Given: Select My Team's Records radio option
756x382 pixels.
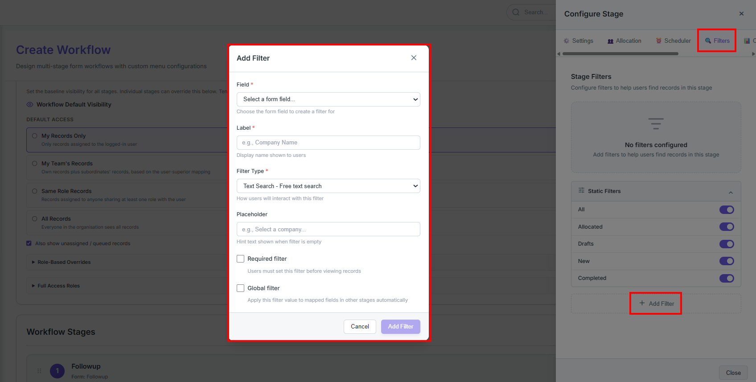Looking at the screenshot, I should (35, 164).
